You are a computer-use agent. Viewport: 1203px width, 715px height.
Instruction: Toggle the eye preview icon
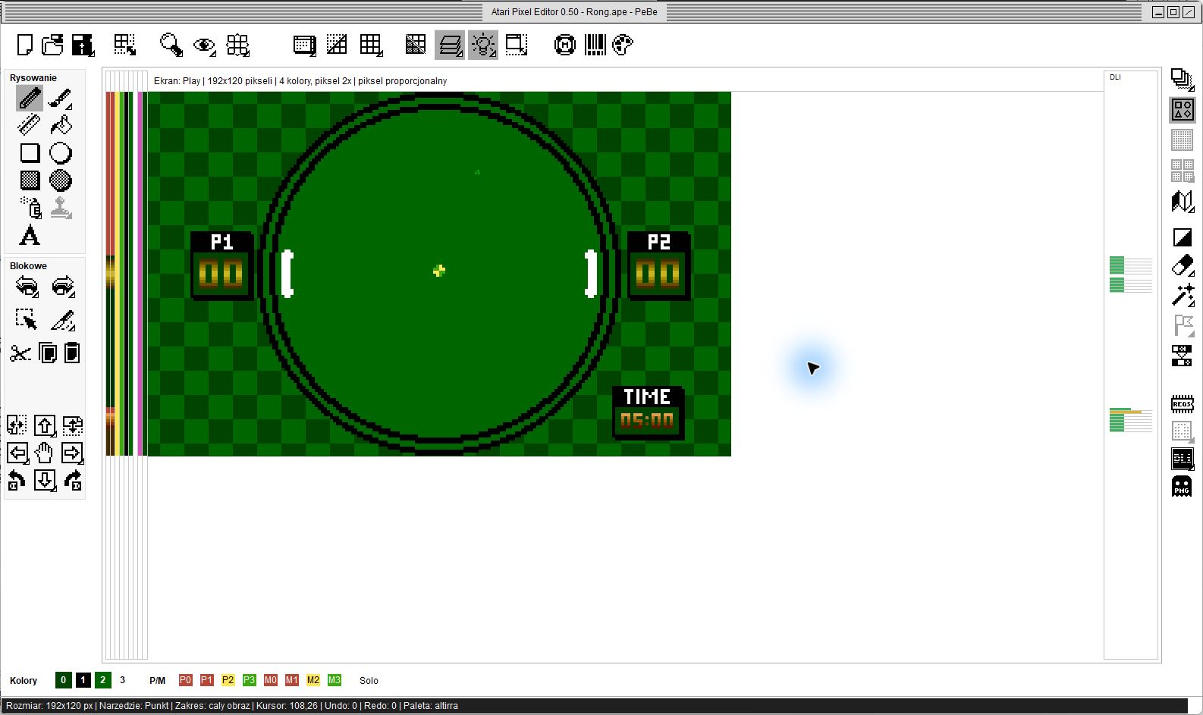tap(204, 45)
